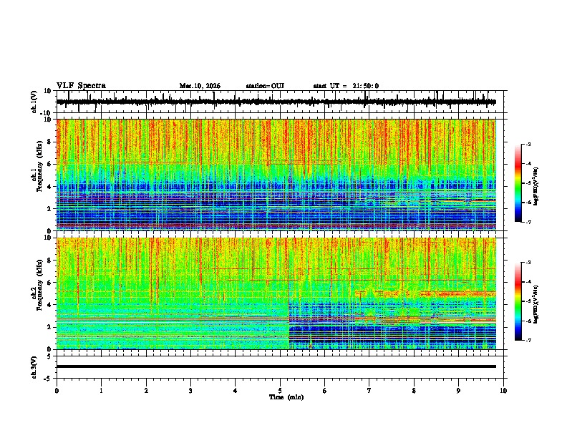The image size is (567, 438).
Task: Click the "ch.1(V)" axis label
Action: 34,102
